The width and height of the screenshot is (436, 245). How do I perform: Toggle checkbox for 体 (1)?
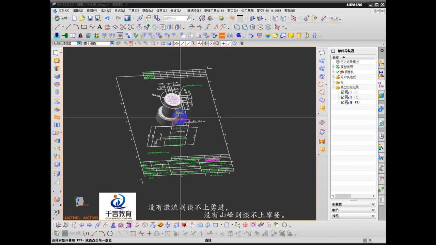pyautogui.click(x=343, y=97)
